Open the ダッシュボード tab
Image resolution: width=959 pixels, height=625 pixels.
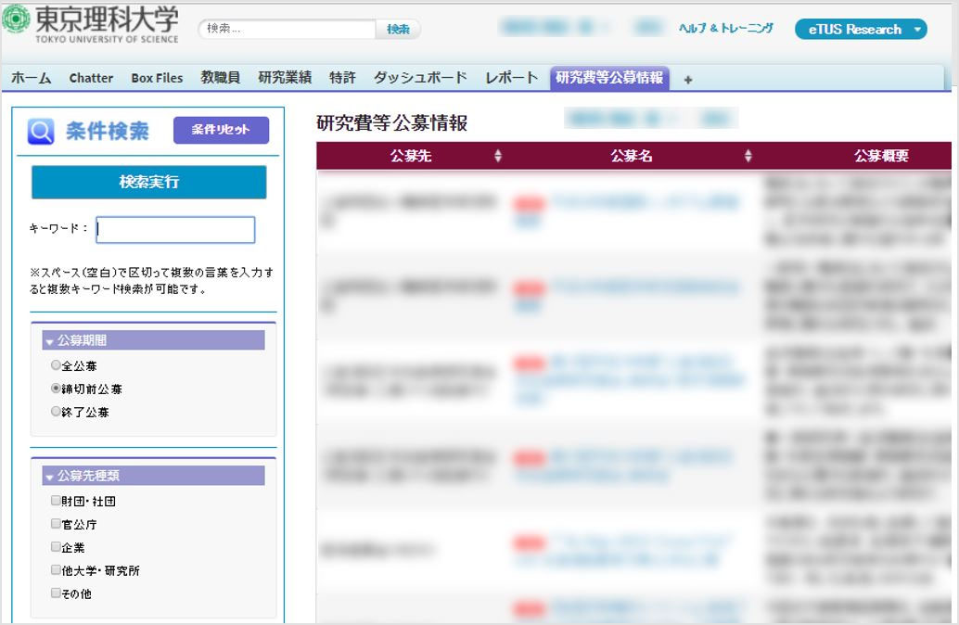(x=420, y=78)
